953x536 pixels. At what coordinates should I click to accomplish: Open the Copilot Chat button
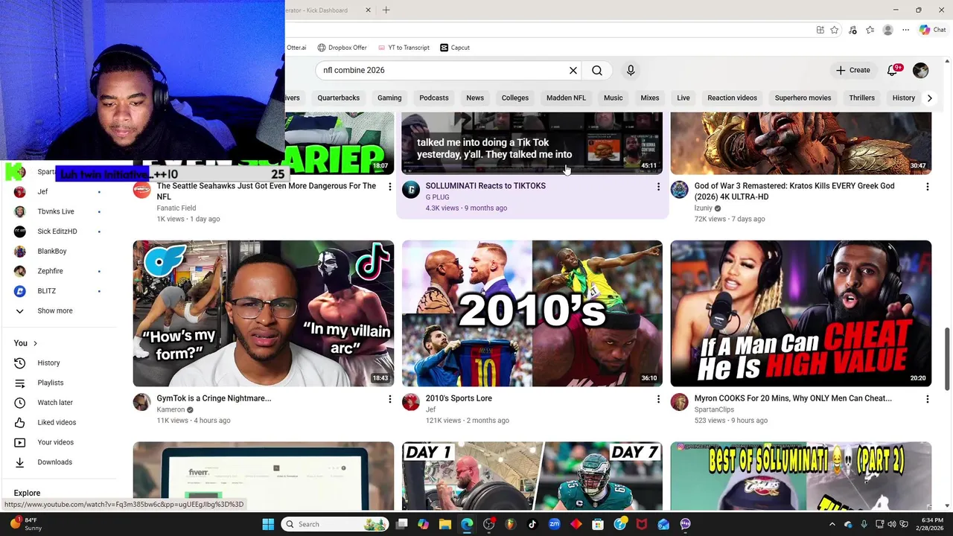point(932,30)
